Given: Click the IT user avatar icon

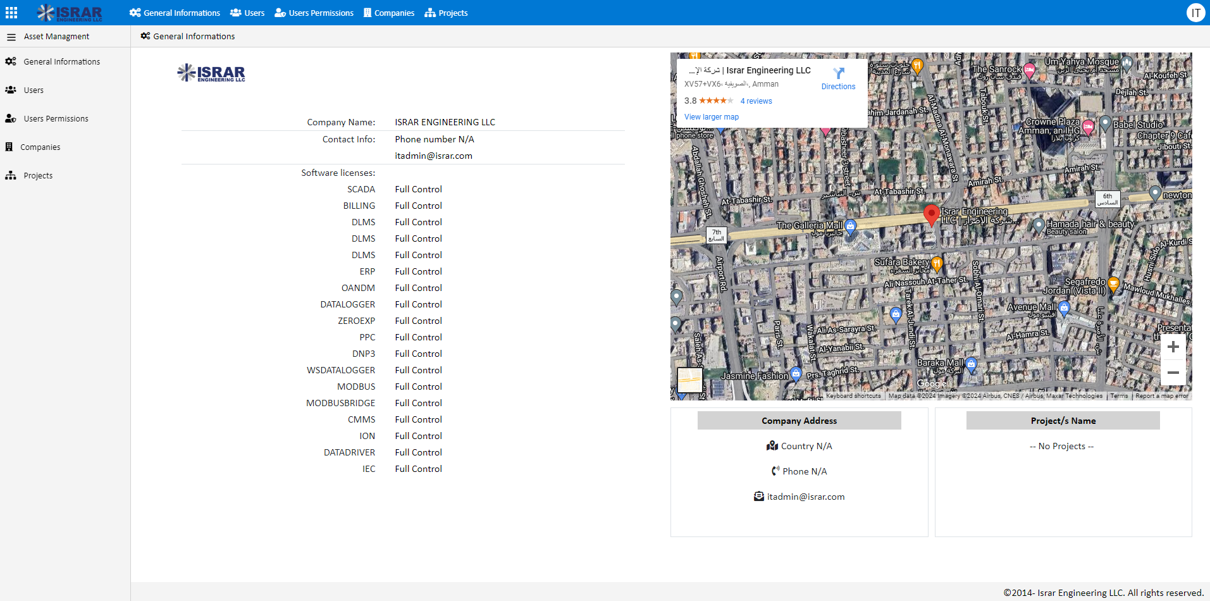Looking at the screenshot, I should click(1195, 13).
